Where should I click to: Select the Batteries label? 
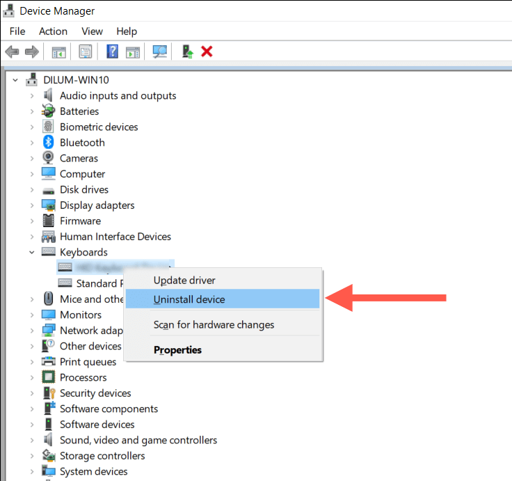pyautogui.click(x=79, y=111)
